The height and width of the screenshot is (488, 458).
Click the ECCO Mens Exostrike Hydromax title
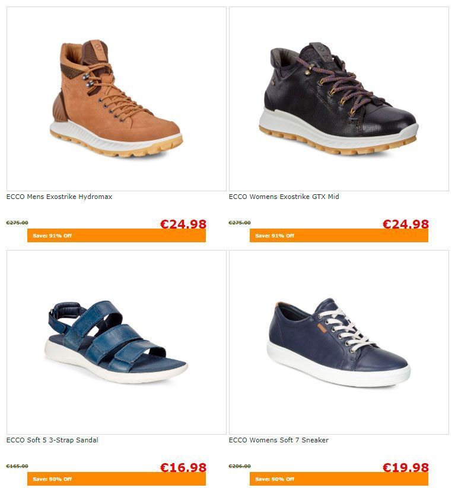[59, 197]
